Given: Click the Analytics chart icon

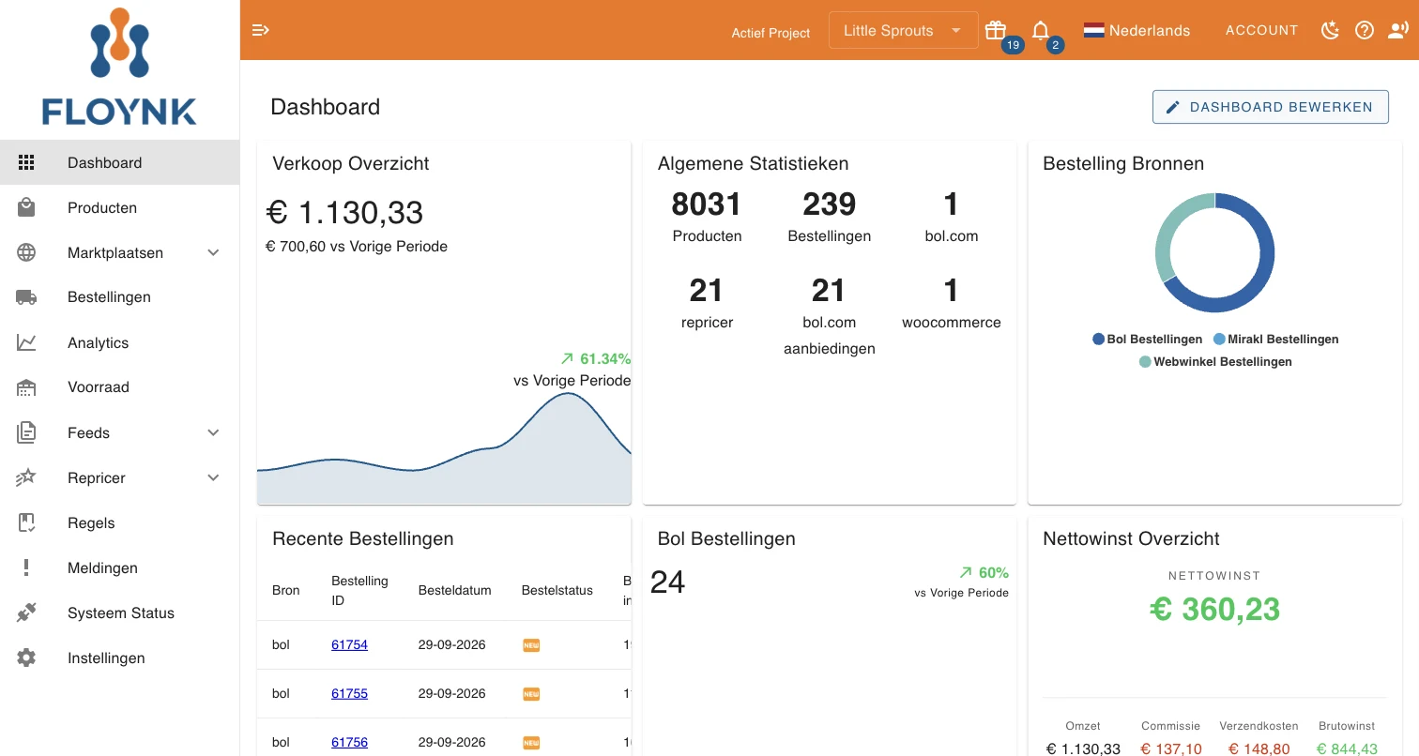Looking at the screenshot, I should point(26,342).
